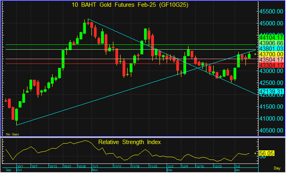Viewport: 286px width, 173px height.
Task: Select the cyan 42139.31 trendline label
Action: [271, 91]
